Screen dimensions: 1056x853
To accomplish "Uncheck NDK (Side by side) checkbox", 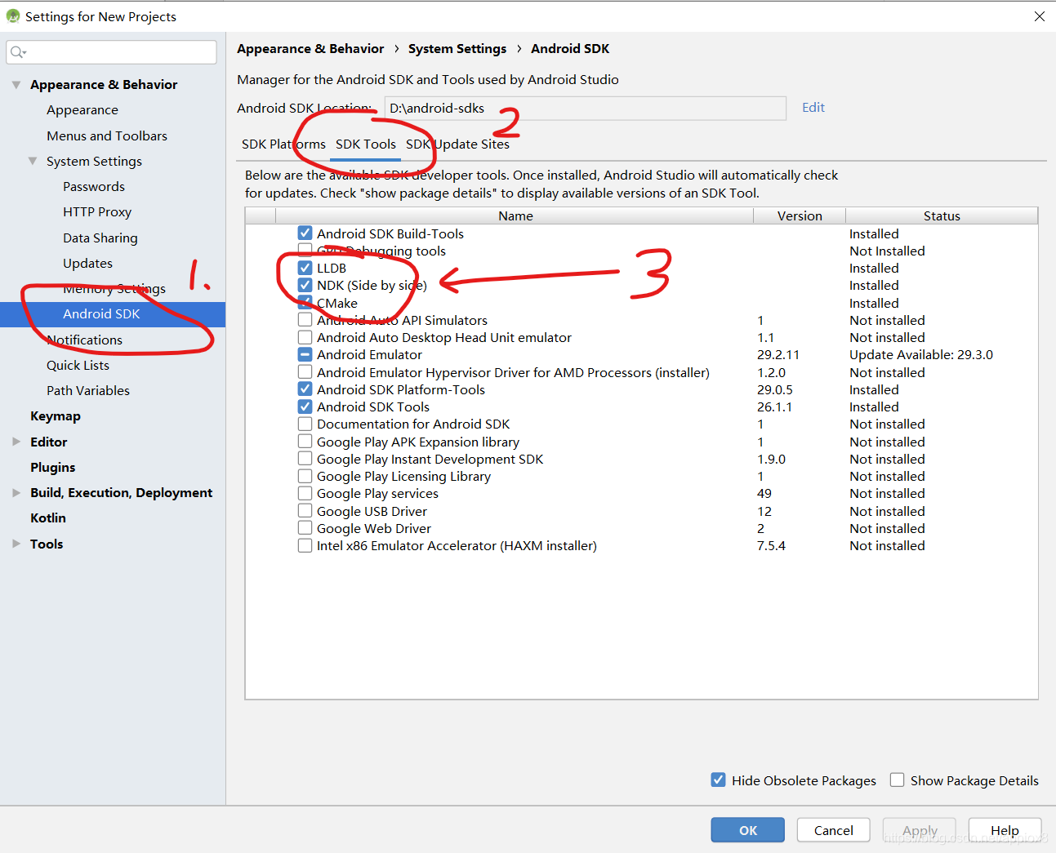I will [x=305, y=285].
